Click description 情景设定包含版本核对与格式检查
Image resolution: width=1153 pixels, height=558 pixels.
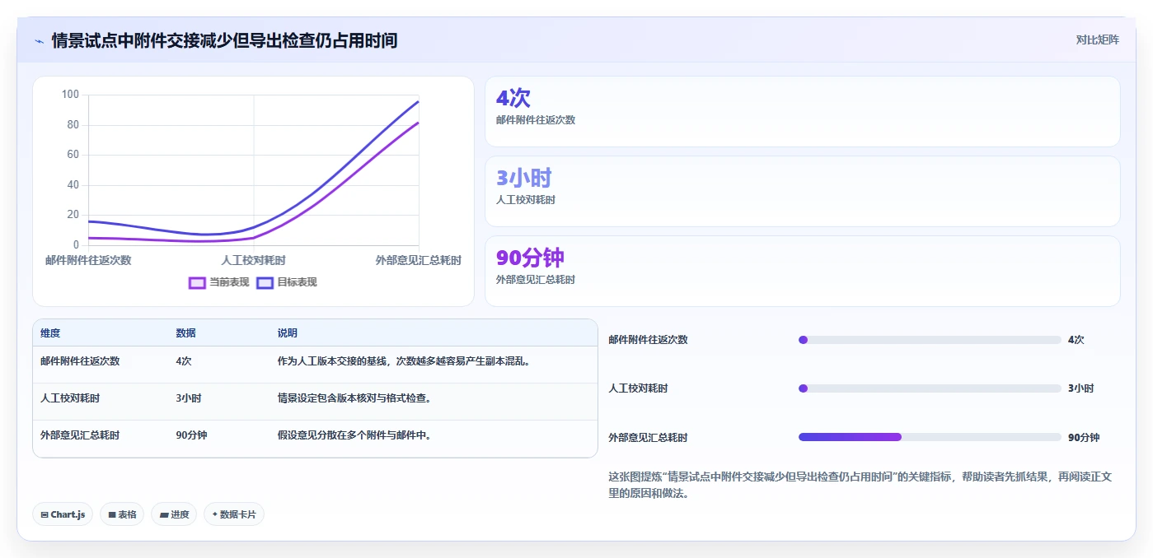point(355,398)
